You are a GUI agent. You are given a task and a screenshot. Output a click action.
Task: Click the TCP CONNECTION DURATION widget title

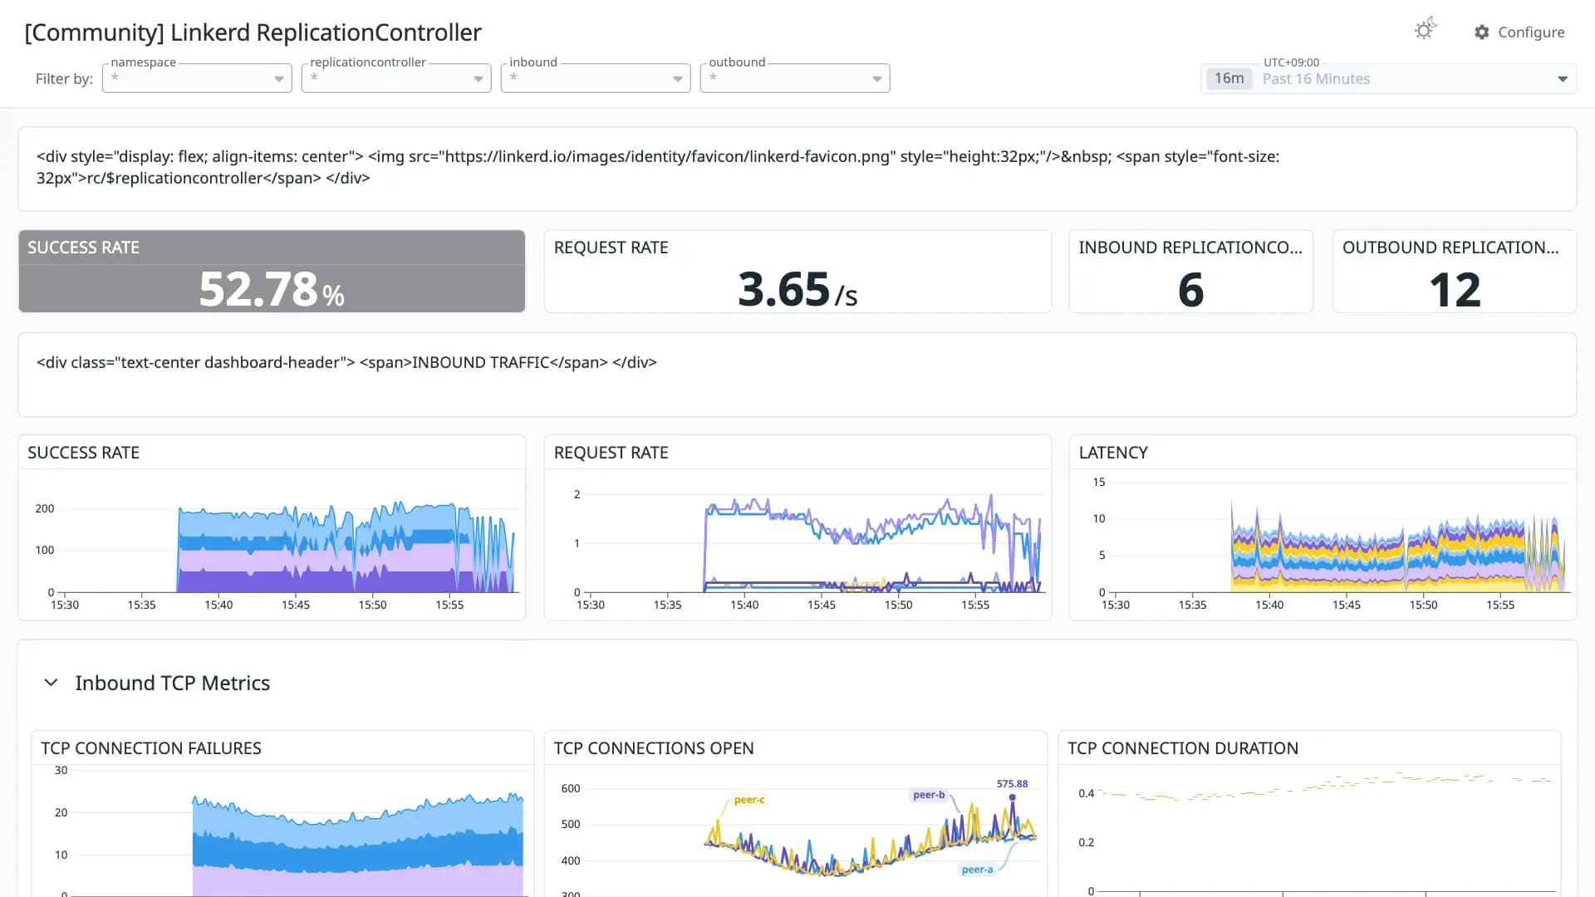coord(1183,748)
